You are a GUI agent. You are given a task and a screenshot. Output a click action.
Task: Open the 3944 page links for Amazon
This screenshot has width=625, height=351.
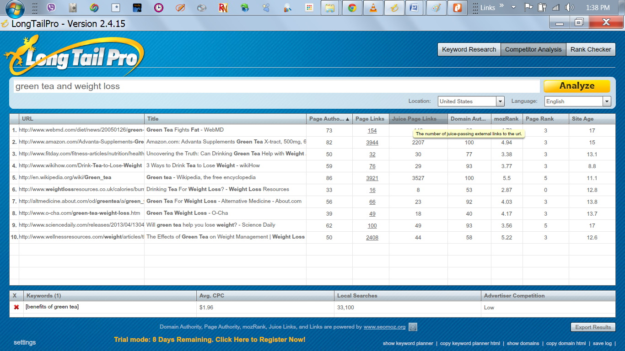(x=372, y=143)
